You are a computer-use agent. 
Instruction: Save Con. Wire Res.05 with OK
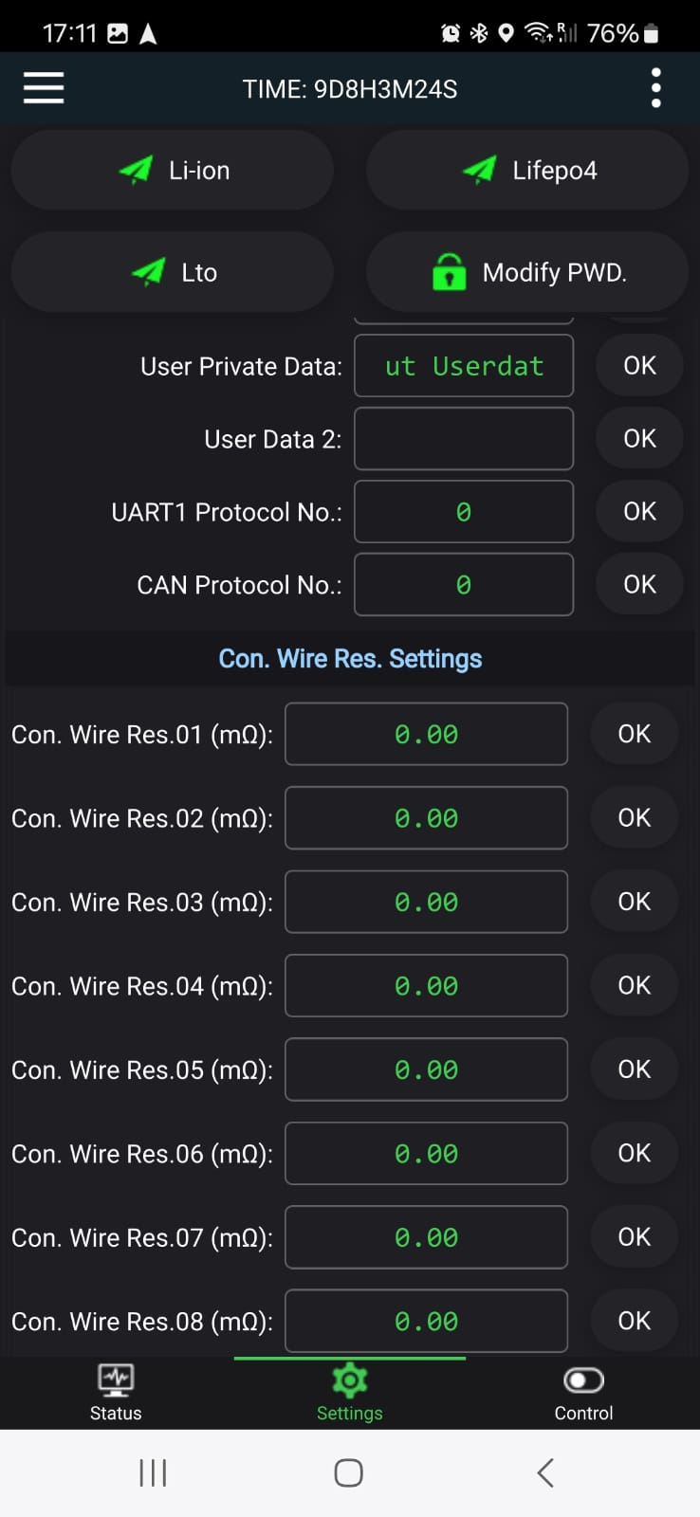coord(634,1069)
